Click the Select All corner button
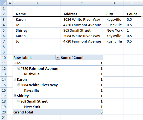Image resolution: width=143 pixels, height=120 pixels. [x=4, y=3]
